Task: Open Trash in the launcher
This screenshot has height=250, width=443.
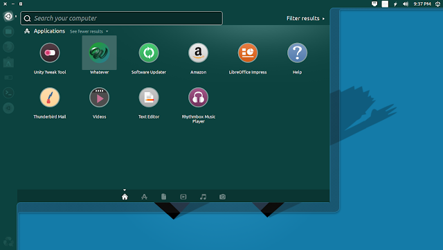Action: (x=8, y=242)
